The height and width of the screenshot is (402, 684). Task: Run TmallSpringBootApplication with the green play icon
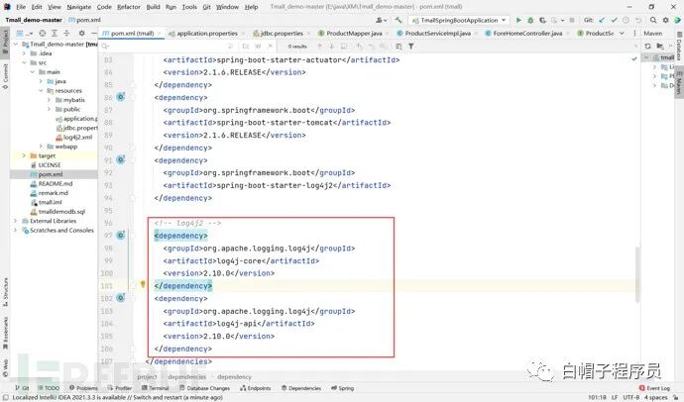tap(518, 20)
